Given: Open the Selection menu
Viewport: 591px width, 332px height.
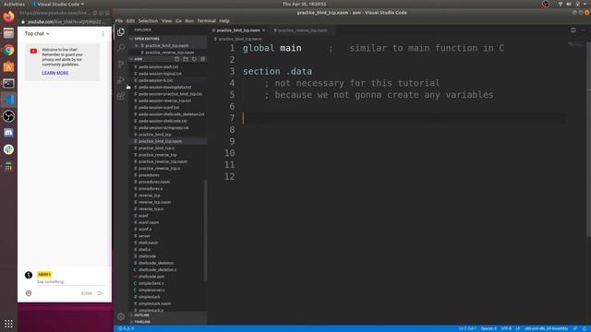Looking at the screenshot, I should click(x=148, y=21).
